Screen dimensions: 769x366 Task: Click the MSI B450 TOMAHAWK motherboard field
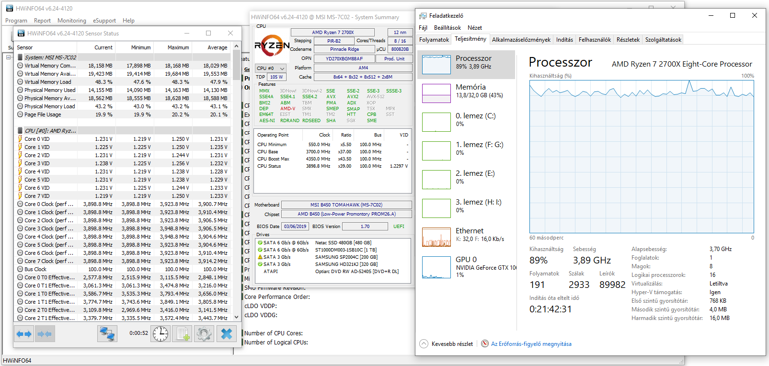point(346,205)
